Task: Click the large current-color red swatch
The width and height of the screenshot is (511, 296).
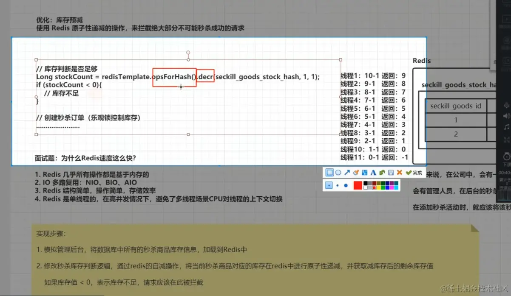Action: click(358, 185)
